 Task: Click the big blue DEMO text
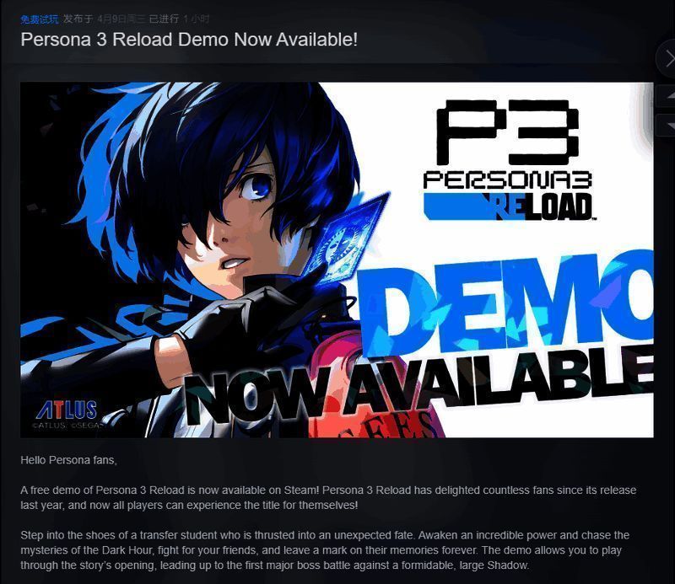click(508, 304)
